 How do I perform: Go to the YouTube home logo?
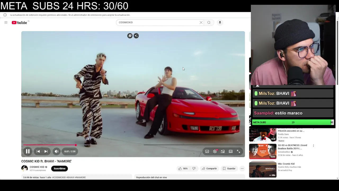[20, 23]
